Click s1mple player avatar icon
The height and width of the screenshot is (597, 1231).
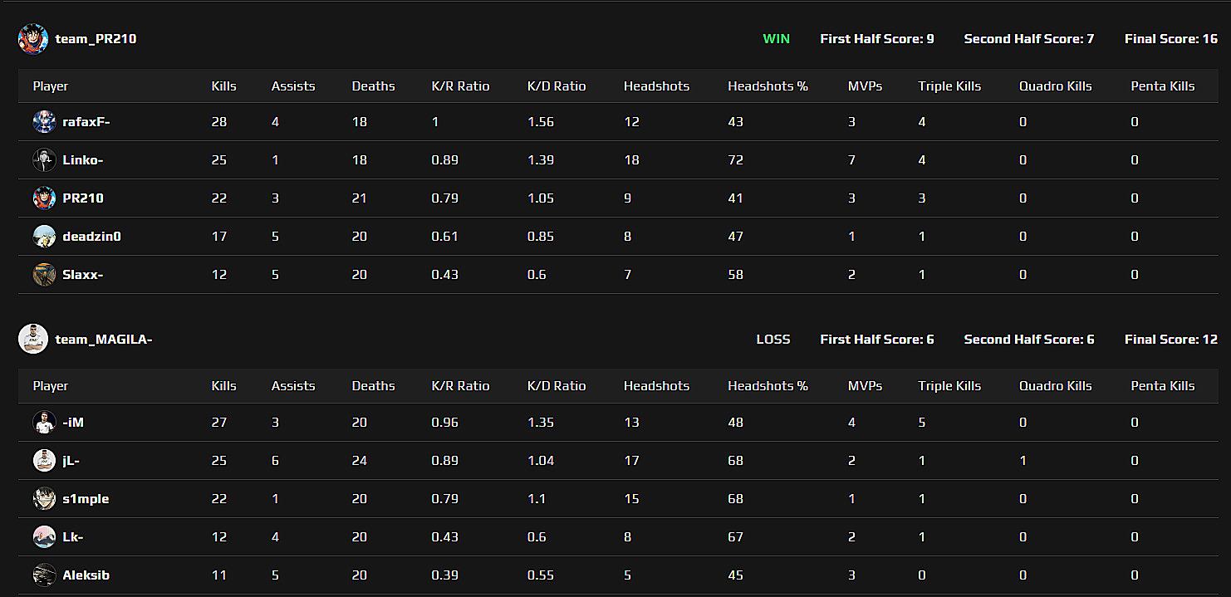click(x=44, y=499)
